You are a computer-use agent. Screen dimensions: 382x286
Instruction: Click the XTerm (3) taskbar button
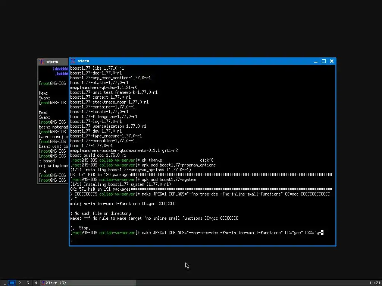(88, 283)
